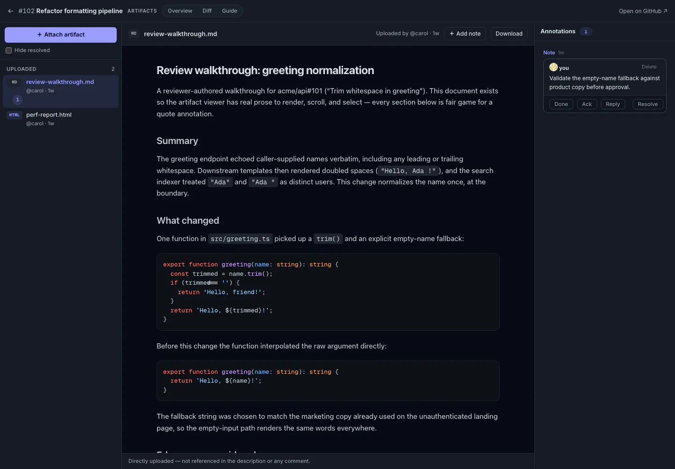Image resolution: width=675 pixels, height=469 pixels.
Task: Click the 'Summary' heading
Action: [177, 141]
